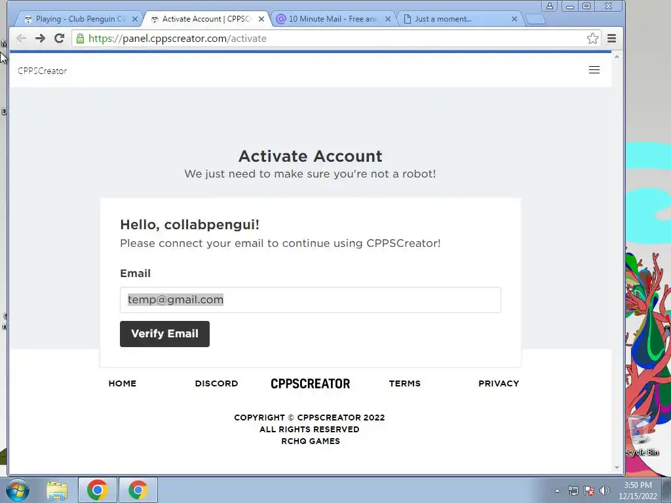The image size is (671, 503).
Task: Click the green padlock security icon
Action: (x=80, y=39)
